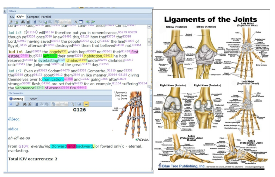Click the green forward-arrow icon in Bibles toolbar
This screenshot has width=275, height=177.
93,22
